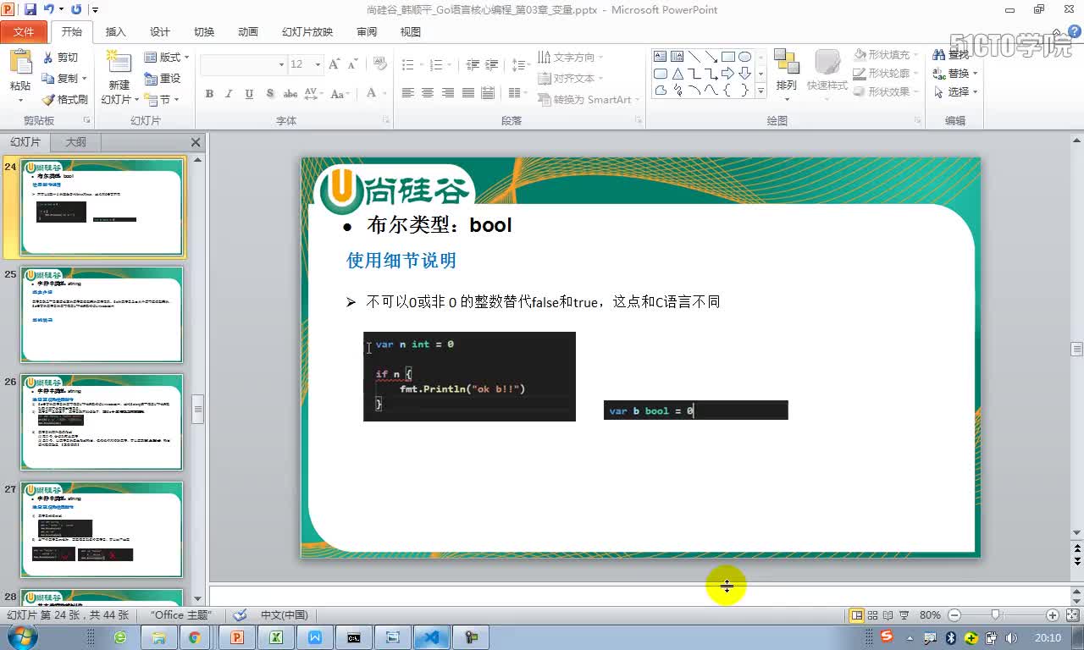Click the spell check icon in status bar

coord(240,615)
